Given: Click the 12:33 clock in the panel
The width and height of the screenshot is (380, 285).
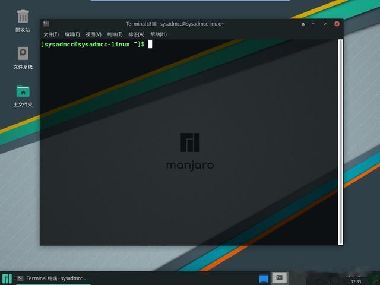Looking at the screenshot, I should (x=356, y=281).
